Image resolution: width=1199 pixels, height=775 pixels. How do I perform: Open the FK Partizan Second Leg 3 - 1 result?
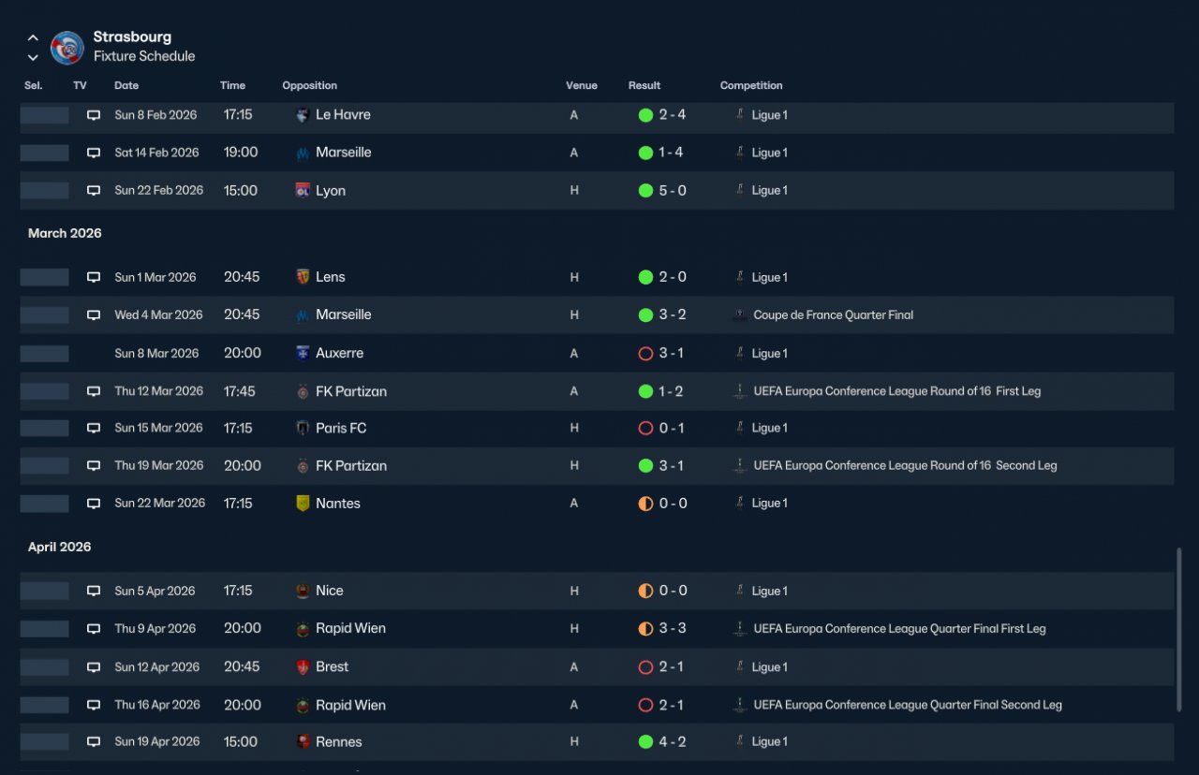pyautogui.click(x=672, y=465)
